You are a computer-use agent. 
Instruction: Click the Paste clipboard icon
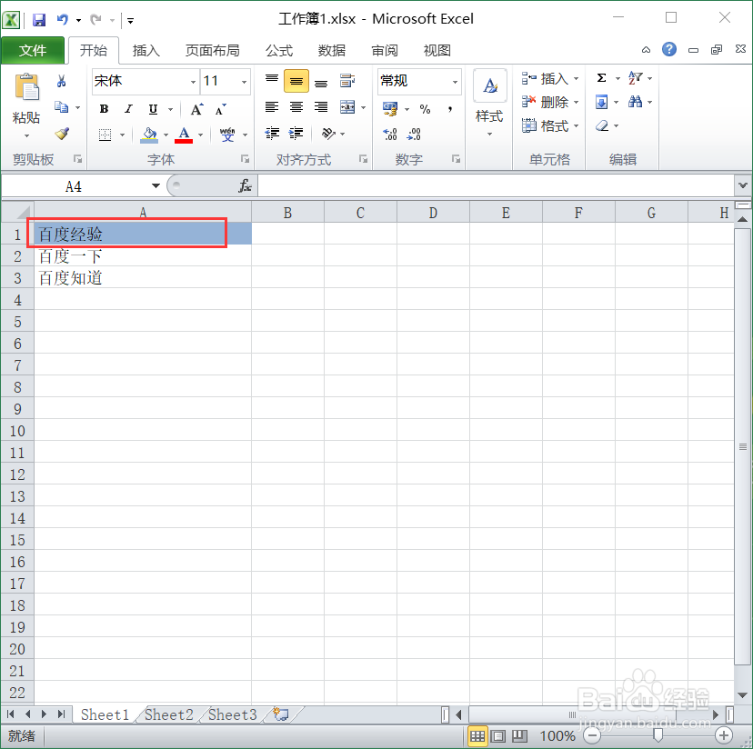click(27, 87)
